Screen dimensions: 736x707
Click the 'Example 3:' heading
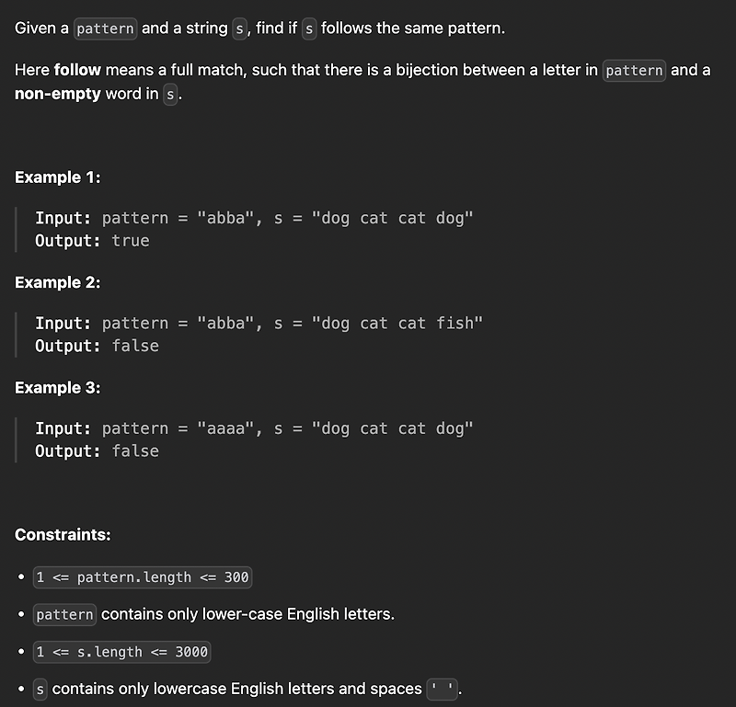point(57,387)
